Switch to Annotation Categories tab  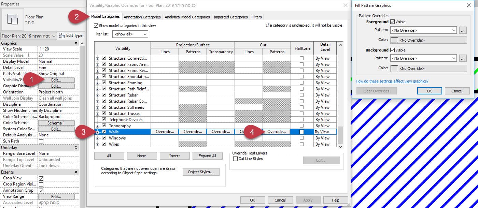click(x=142, y=17)
